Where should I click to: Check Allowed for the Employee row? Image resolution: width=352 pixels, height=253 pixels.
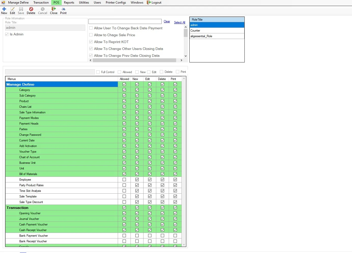(124, 180)
